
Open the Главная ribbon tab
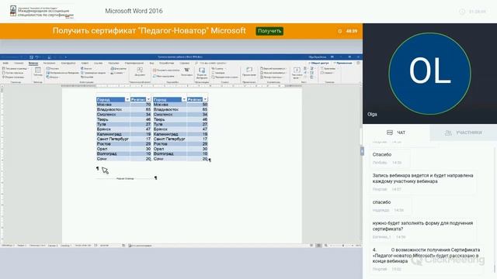point(19,64)
